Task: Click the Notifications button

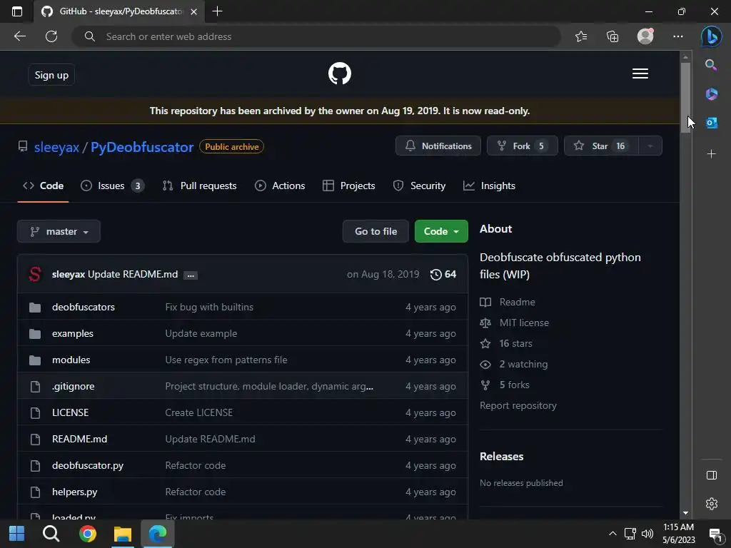Action: click(438, 146)
